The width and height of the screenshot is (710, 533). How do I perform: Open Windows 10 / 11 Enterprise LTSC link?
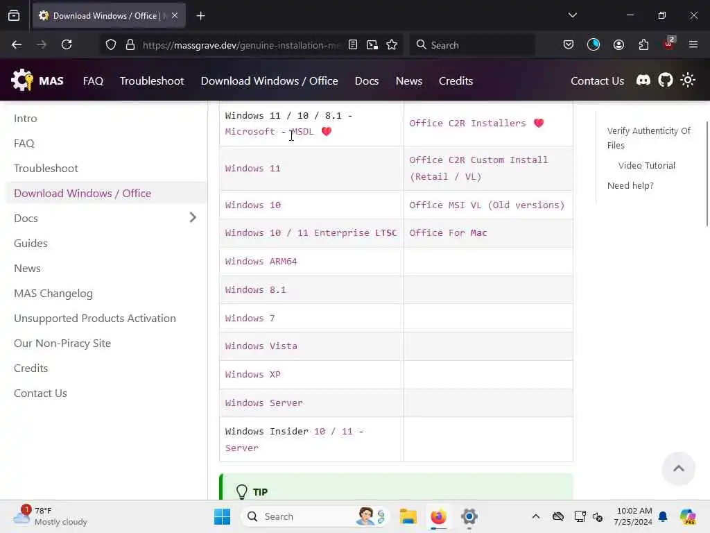click(311, 233)
